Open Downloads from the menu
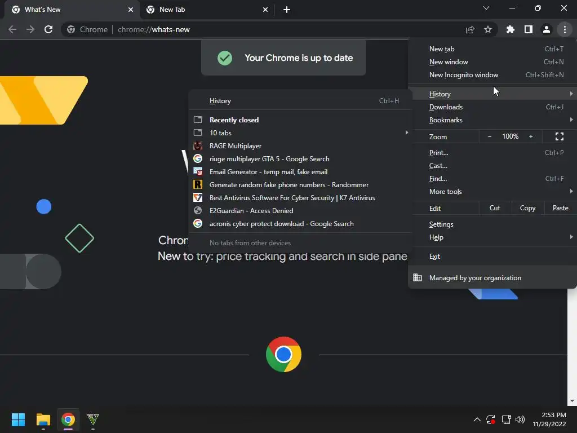Screen dimensions: 577x433 pyautogui.click(x=492, y=107)
